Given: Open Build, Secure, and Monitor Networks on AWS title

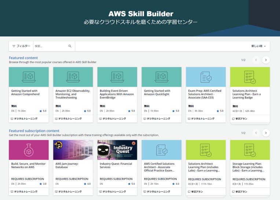Looking at the screenshot, I should click(28, 166).
